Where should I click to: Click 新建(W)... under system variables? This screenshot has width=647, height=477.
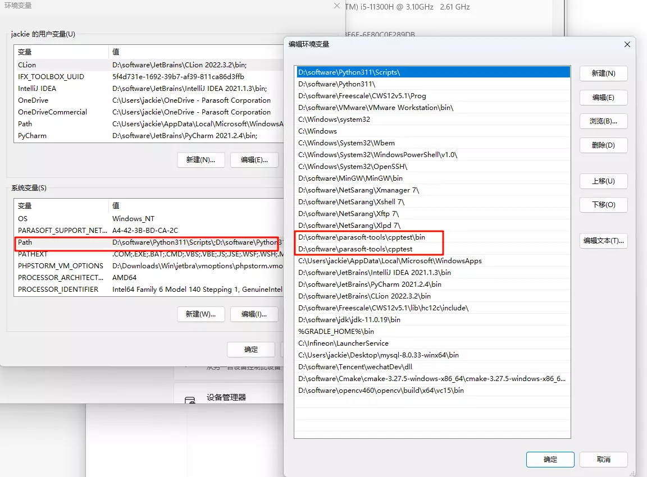[201, 314]
